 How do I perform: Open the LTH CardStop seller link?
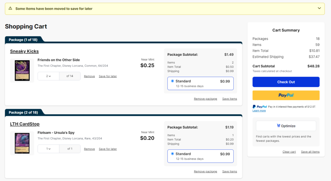(x=25, y=124)
